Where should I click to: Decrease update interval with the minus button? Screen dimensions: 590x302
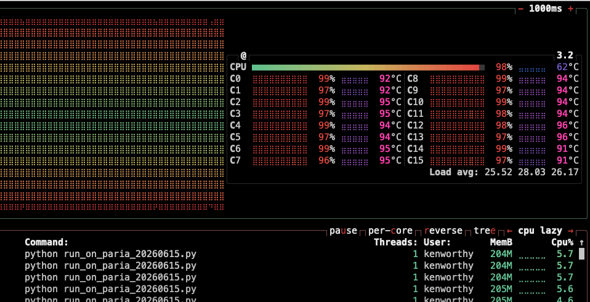[x=521, y=9]
